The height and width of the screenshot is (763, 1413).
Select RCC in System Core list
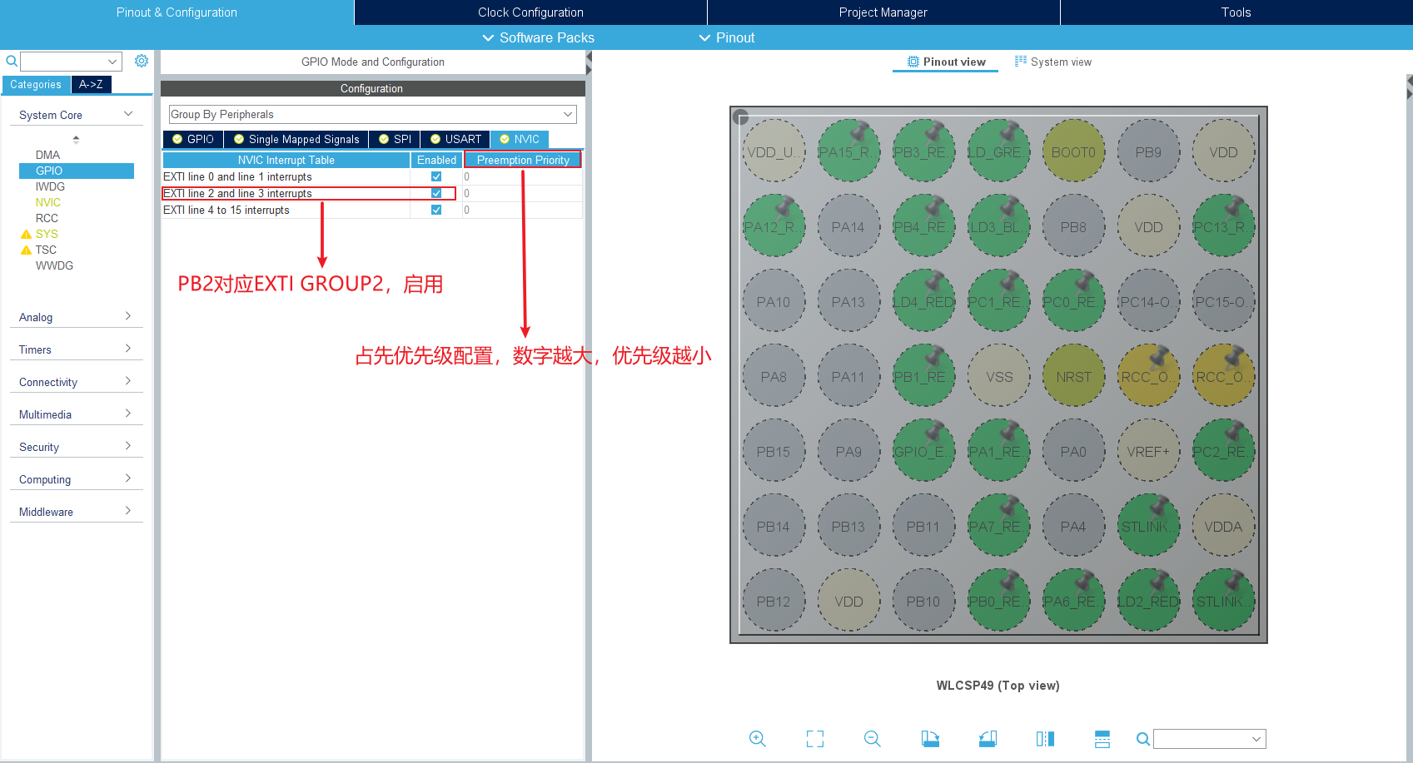(x=47, y=218)
